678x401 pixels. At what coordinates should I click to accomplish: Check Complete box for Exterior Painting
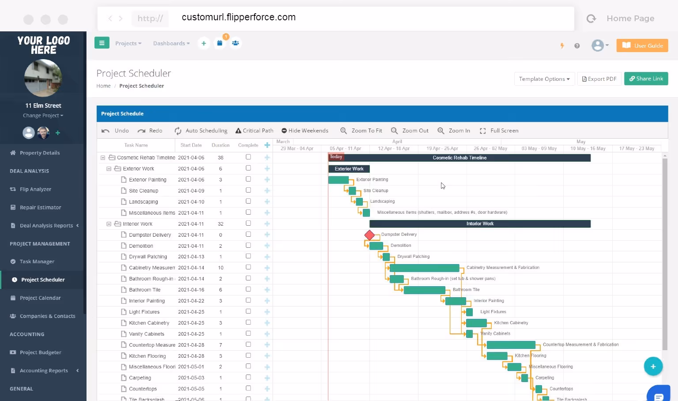(248, 179)
